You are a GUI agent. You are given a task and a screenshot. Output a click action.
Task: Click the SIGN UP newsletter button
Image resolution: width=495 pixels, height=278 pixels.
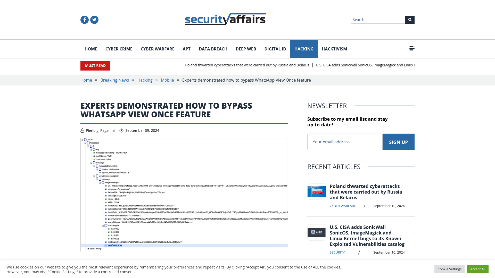(x=398, y=142)
